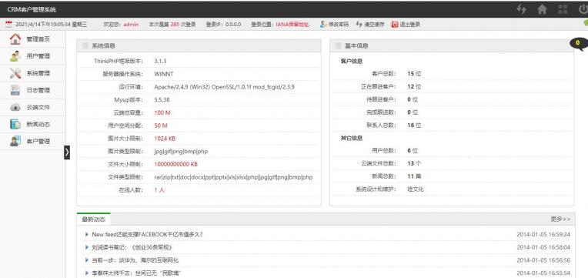
Task: Click the 系统设计和维护 value text
Action: coord(416,189)
